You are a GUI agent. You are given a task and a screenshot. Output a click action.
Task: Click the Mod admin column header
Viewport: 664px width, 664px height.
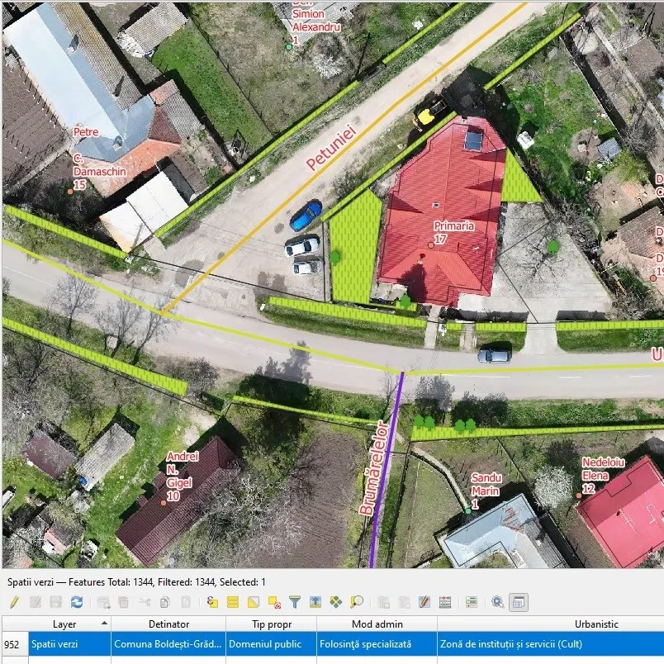[377, 624]
